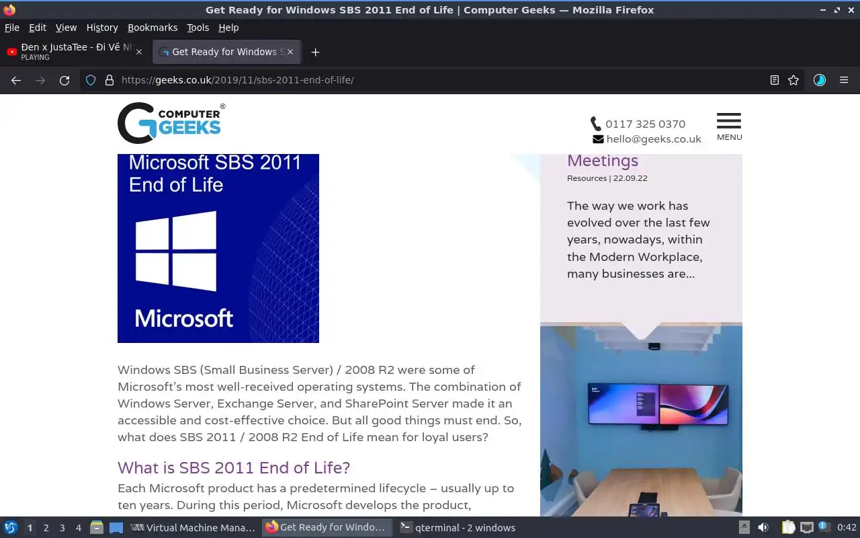Image resolution: width=860 pixels, height=538 pixels.
Task: View site security padlock information
Action: 110,80
